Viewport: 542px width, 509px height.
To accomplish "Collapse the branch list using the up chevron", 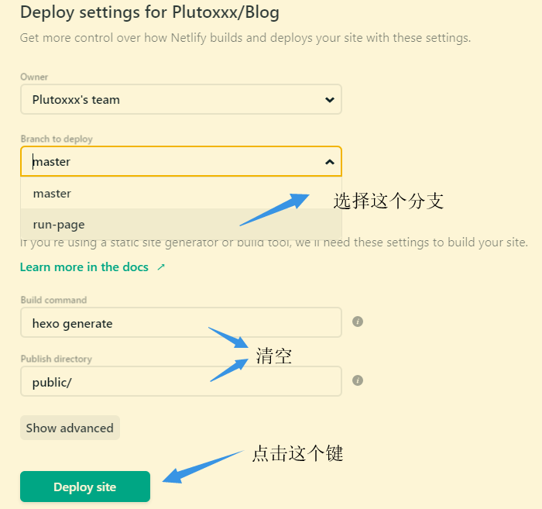I will (x=329, y=162).
